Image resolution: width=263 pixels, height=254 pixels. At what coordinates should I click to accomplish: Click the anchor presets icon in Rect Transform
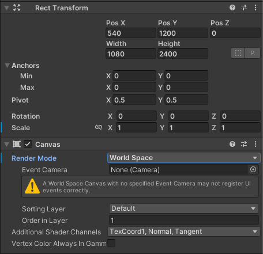coord(17,7)
